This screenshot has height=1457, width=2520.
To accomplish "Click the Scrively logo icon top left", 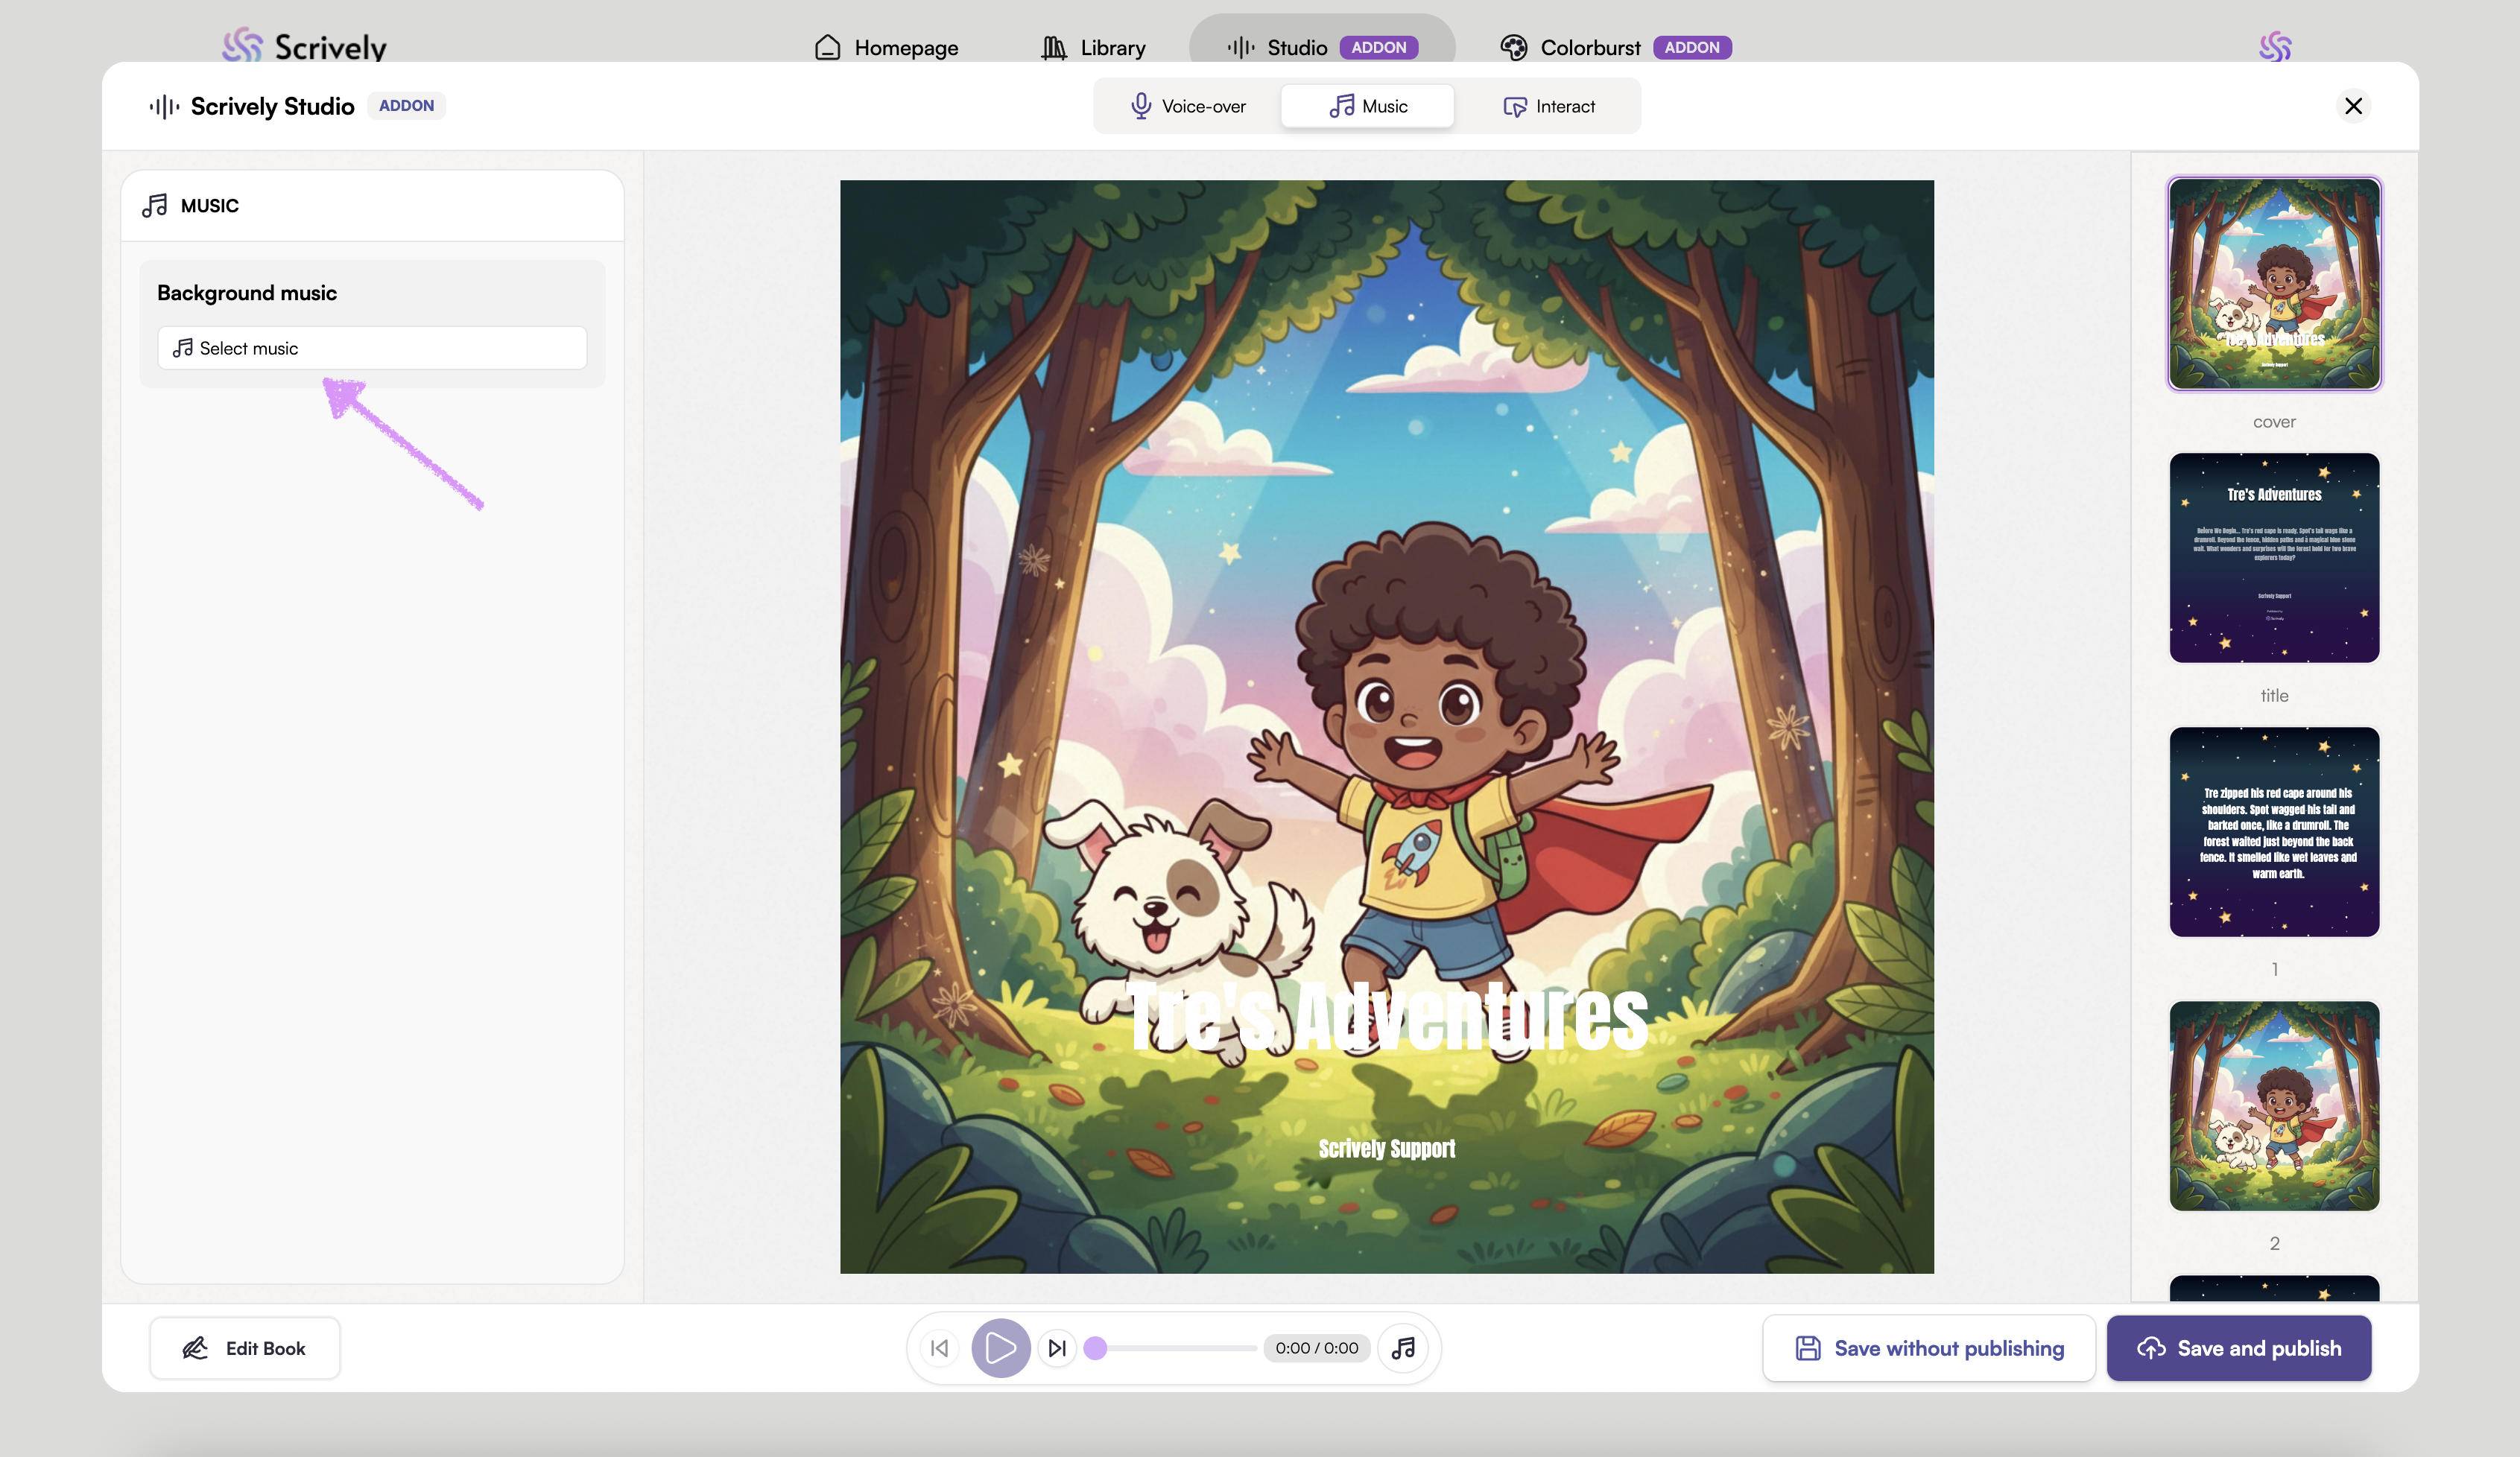I will pos(242,45).
